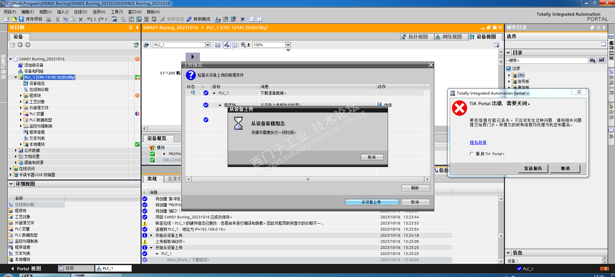Open the 项目(P) menu
The width and height of the screenshot is (615, 277).
coord(10,12)
